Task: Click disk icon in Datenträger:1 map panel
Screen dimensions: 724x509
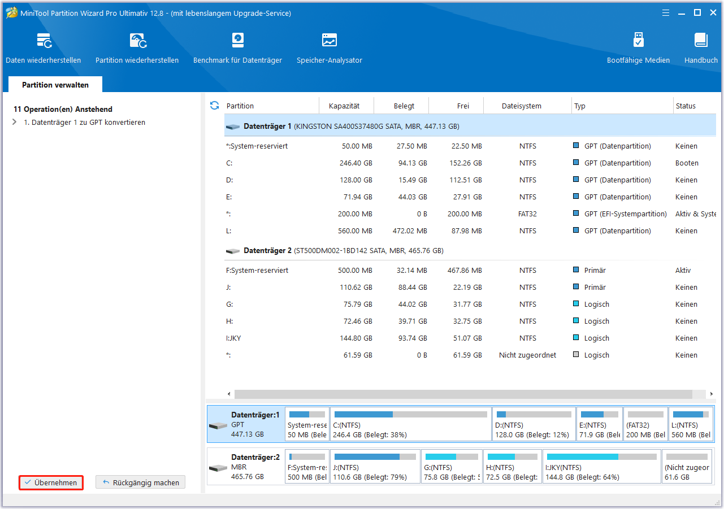Action: point(218,425)
